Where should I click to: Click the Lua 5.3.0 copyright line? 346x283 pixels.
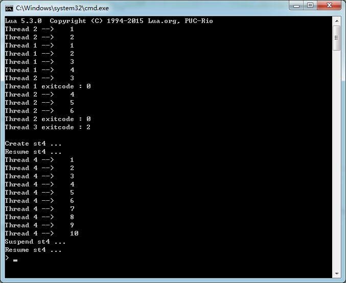[x=109, y=21]
